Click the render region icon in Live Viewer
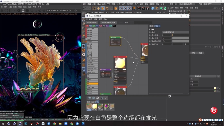Image resolution: width=224 pixels, height=126 pixels. point(31,11)
